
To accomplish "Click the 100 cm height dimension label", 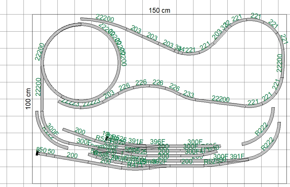I will 28,99.
